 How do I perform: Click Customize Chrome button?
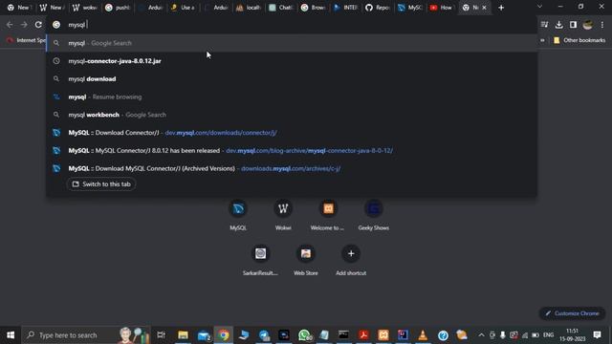(572, 313)
